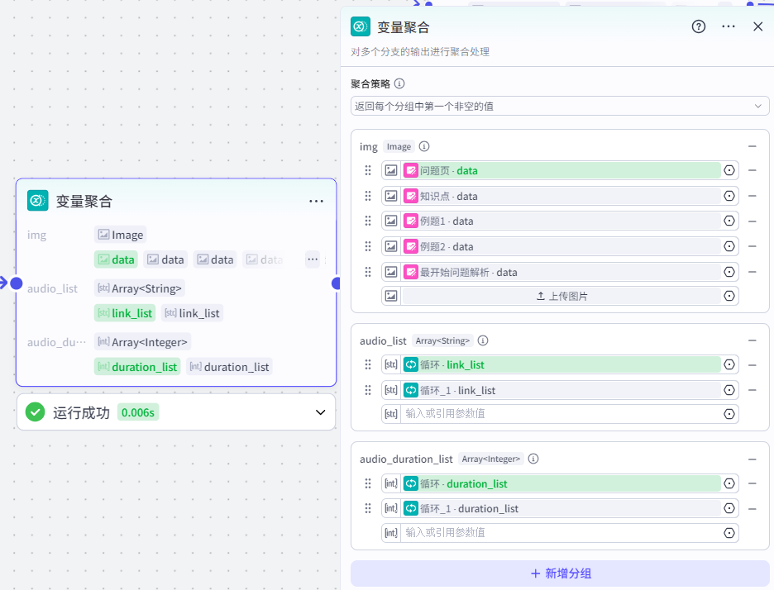Expand the 运行成功 run result

pyautogui.click(x=320, y=412)
